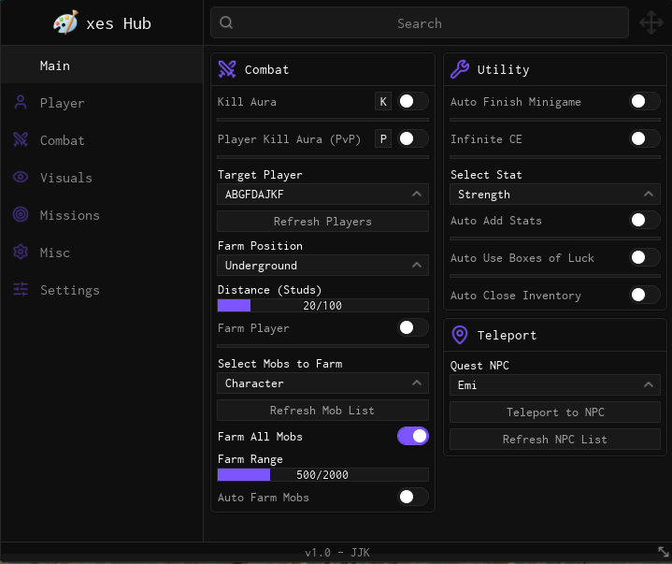The width and height of the screenshot is (672, 564).
Task: Turn on Auto Farm Mobs
Action: 413,497
